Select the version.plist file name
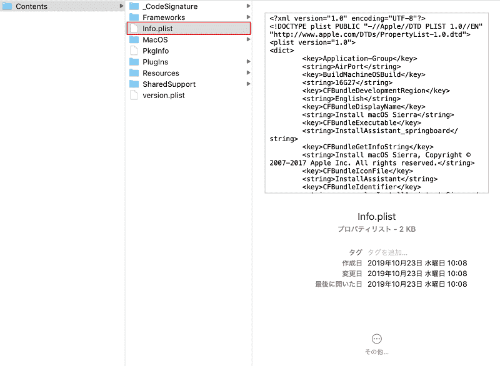This screenshot has height=366, width=500. tap(164, 96)
